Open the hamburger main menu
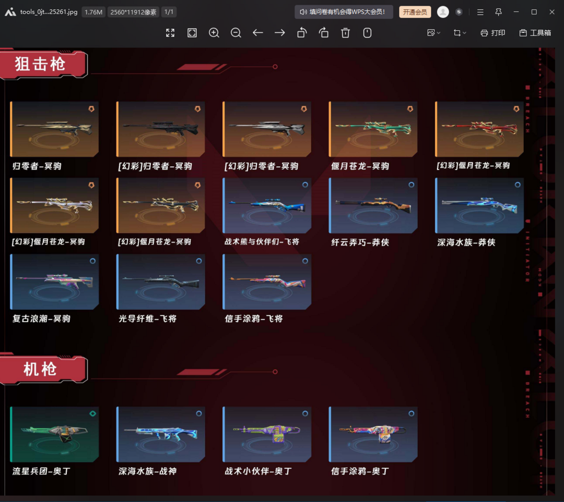This screenshot has height=502, width=564. [480, 12]
